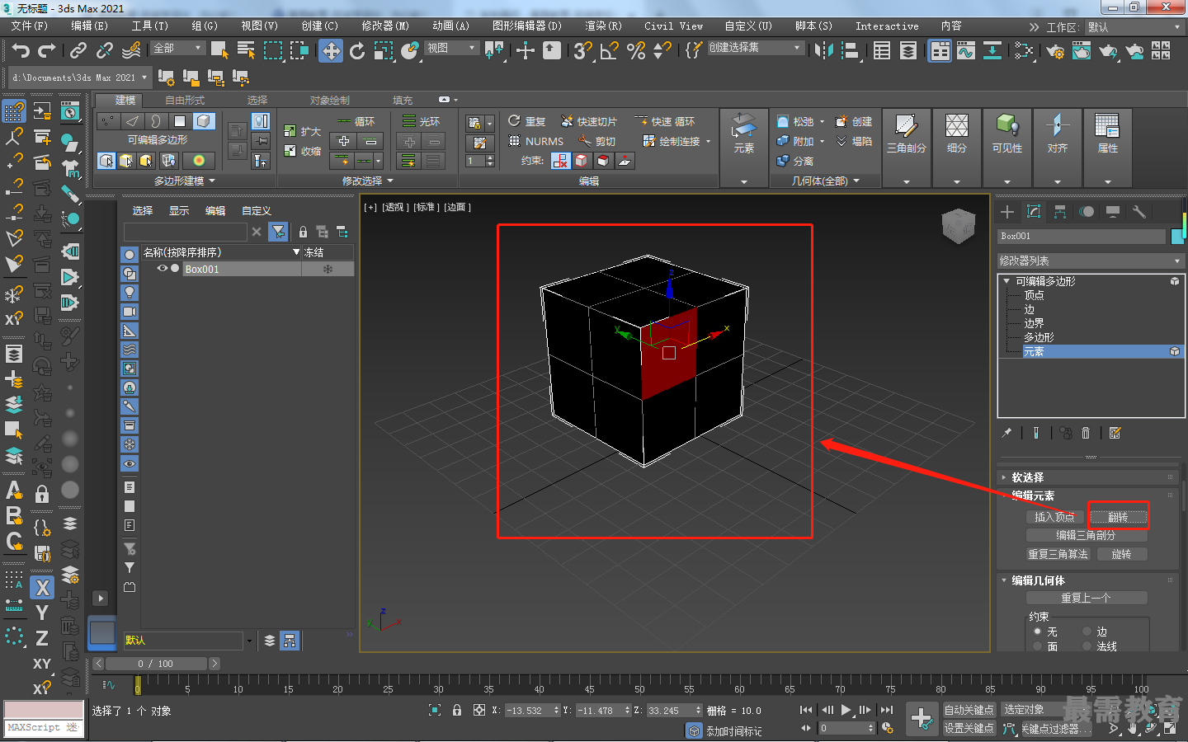Open the 视图 reference coordinate dropdown
1188x742 pixels.
(451, 48)
